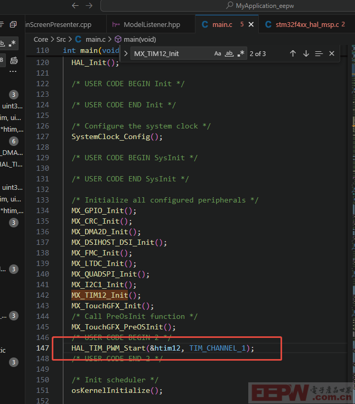Click the 'Configure the system clock' comment
This screenshot has width=355, height=404.
click(x=141, y=126)
